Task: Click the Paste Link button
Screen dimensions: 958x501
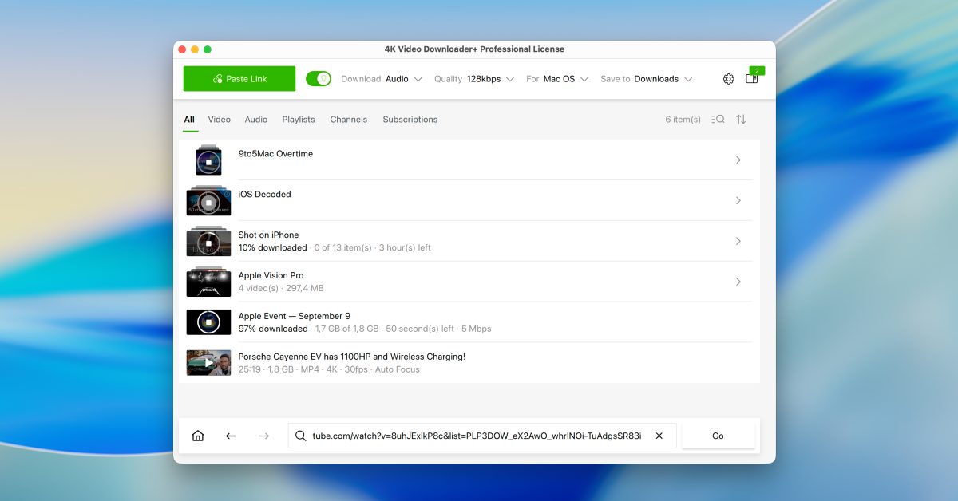Action: click(239, 79)
